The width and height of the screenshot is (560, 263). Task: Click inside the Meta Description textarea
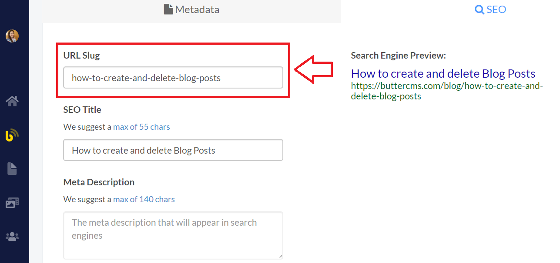(173, 235)
